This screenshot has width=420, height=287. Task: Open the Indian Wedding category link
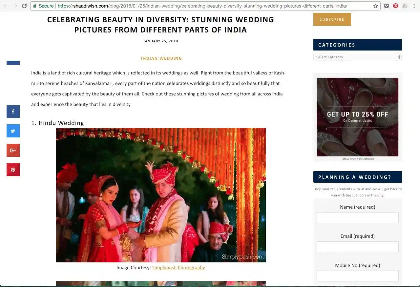(161, 58)
